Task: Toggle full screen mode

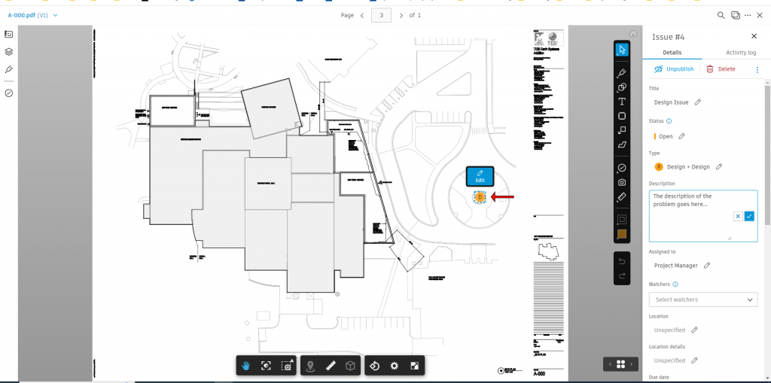Action: 414,366
